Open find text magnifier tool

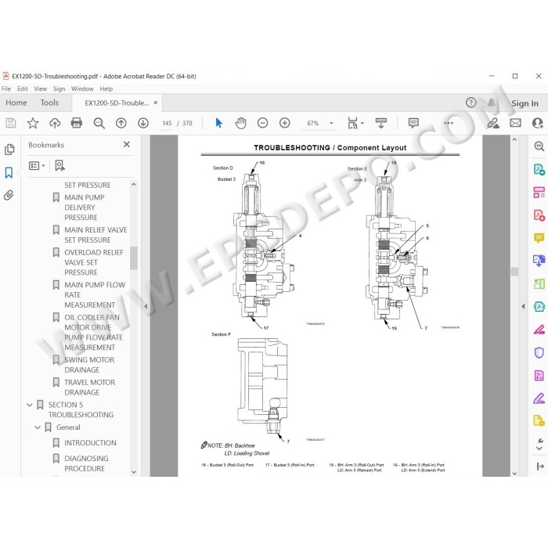(x=99, y=123)
